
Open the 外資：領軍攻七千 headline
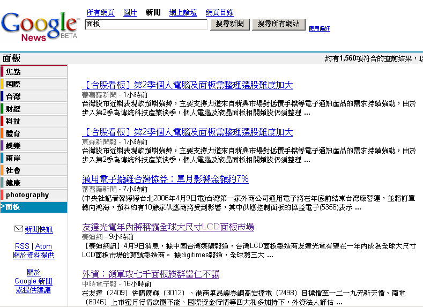[151, 274]
